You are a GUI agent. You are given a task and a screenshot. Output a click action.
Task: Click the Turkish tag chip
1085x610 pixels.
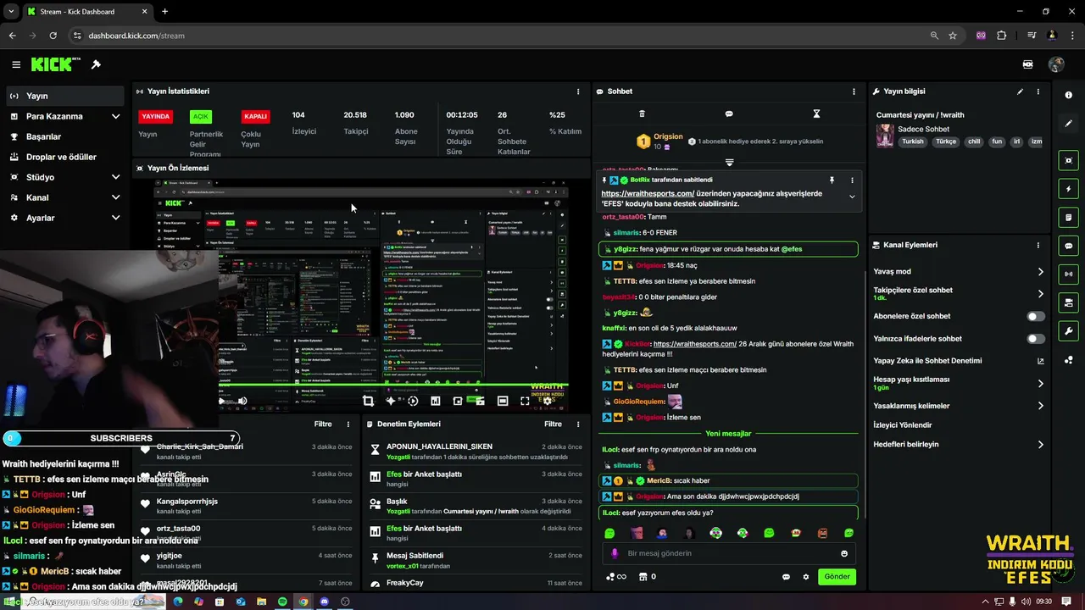coord(913,141)
